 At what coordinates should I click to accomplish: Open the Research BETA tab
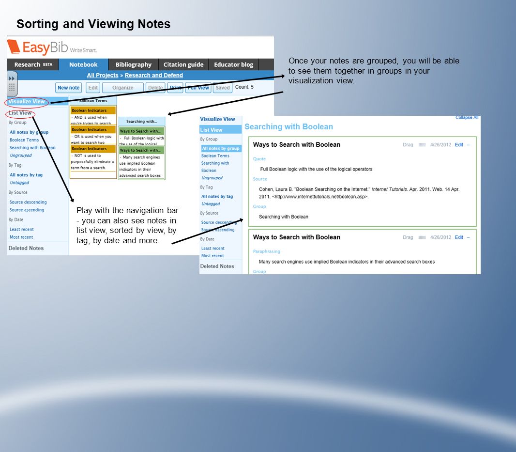point(33,64)
